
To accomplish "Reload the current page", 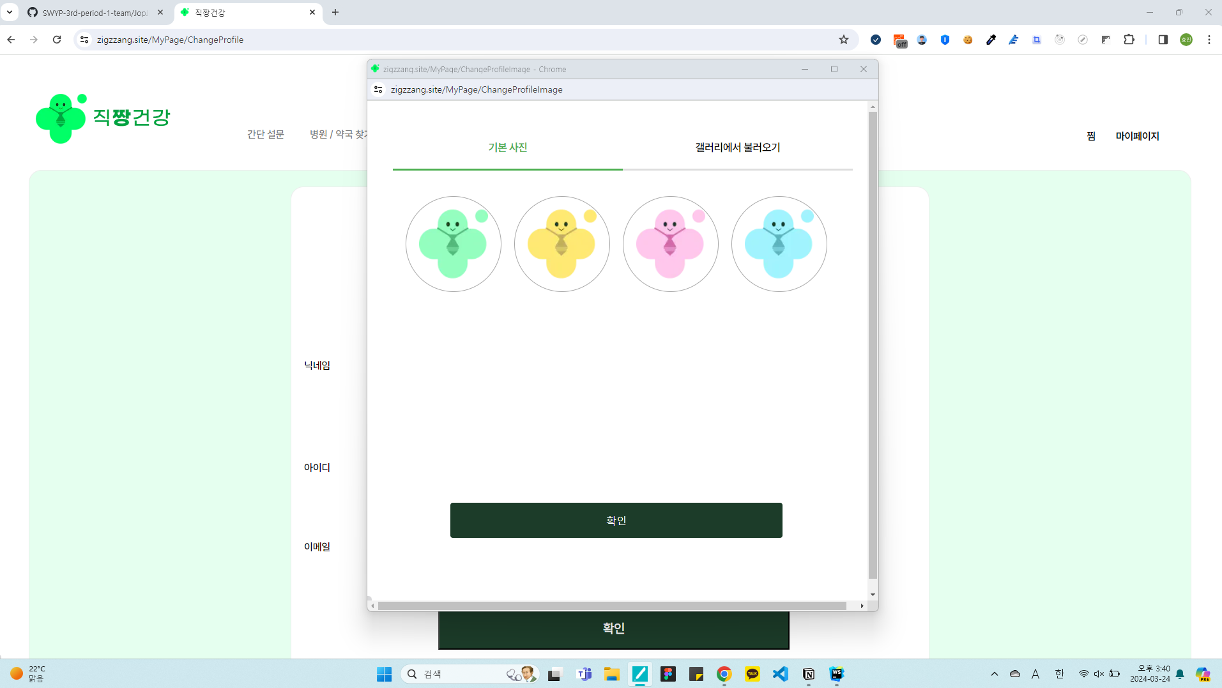I will pyautogui.click(x=57, y=40).
